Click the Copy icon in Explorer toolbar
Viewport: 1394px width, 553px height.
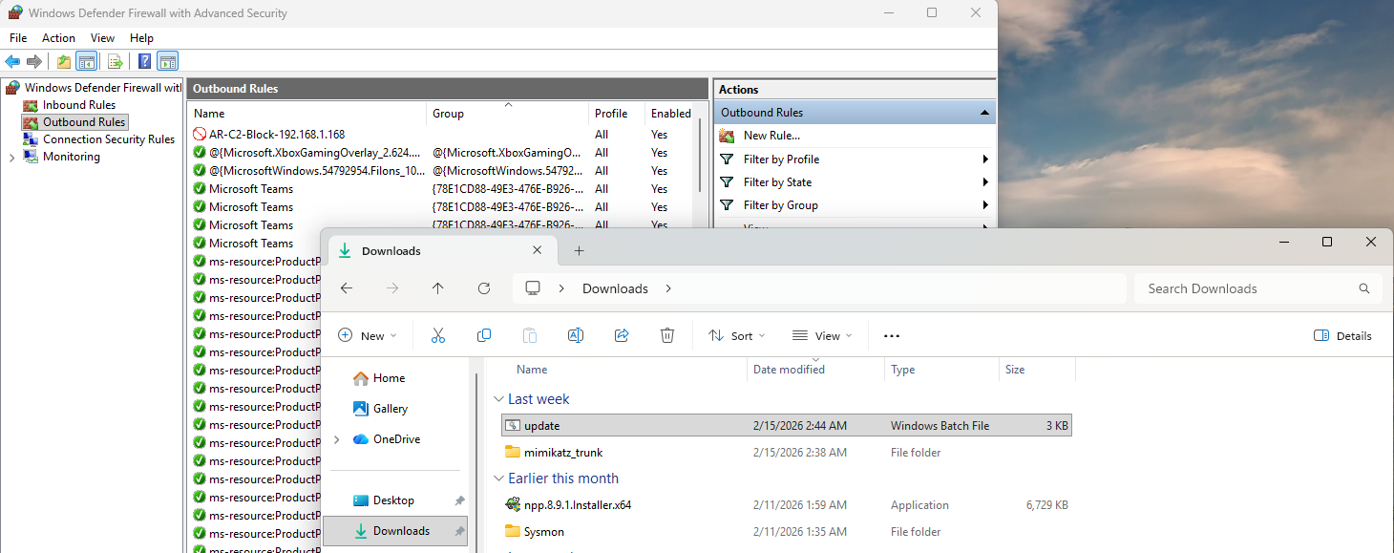(x=484, y=335)
